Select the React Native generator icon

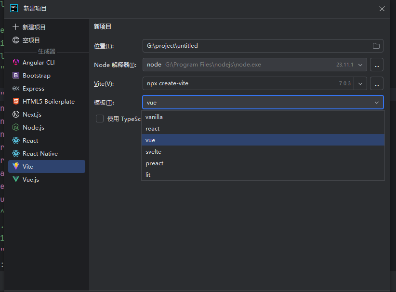(x=16, y=153)
